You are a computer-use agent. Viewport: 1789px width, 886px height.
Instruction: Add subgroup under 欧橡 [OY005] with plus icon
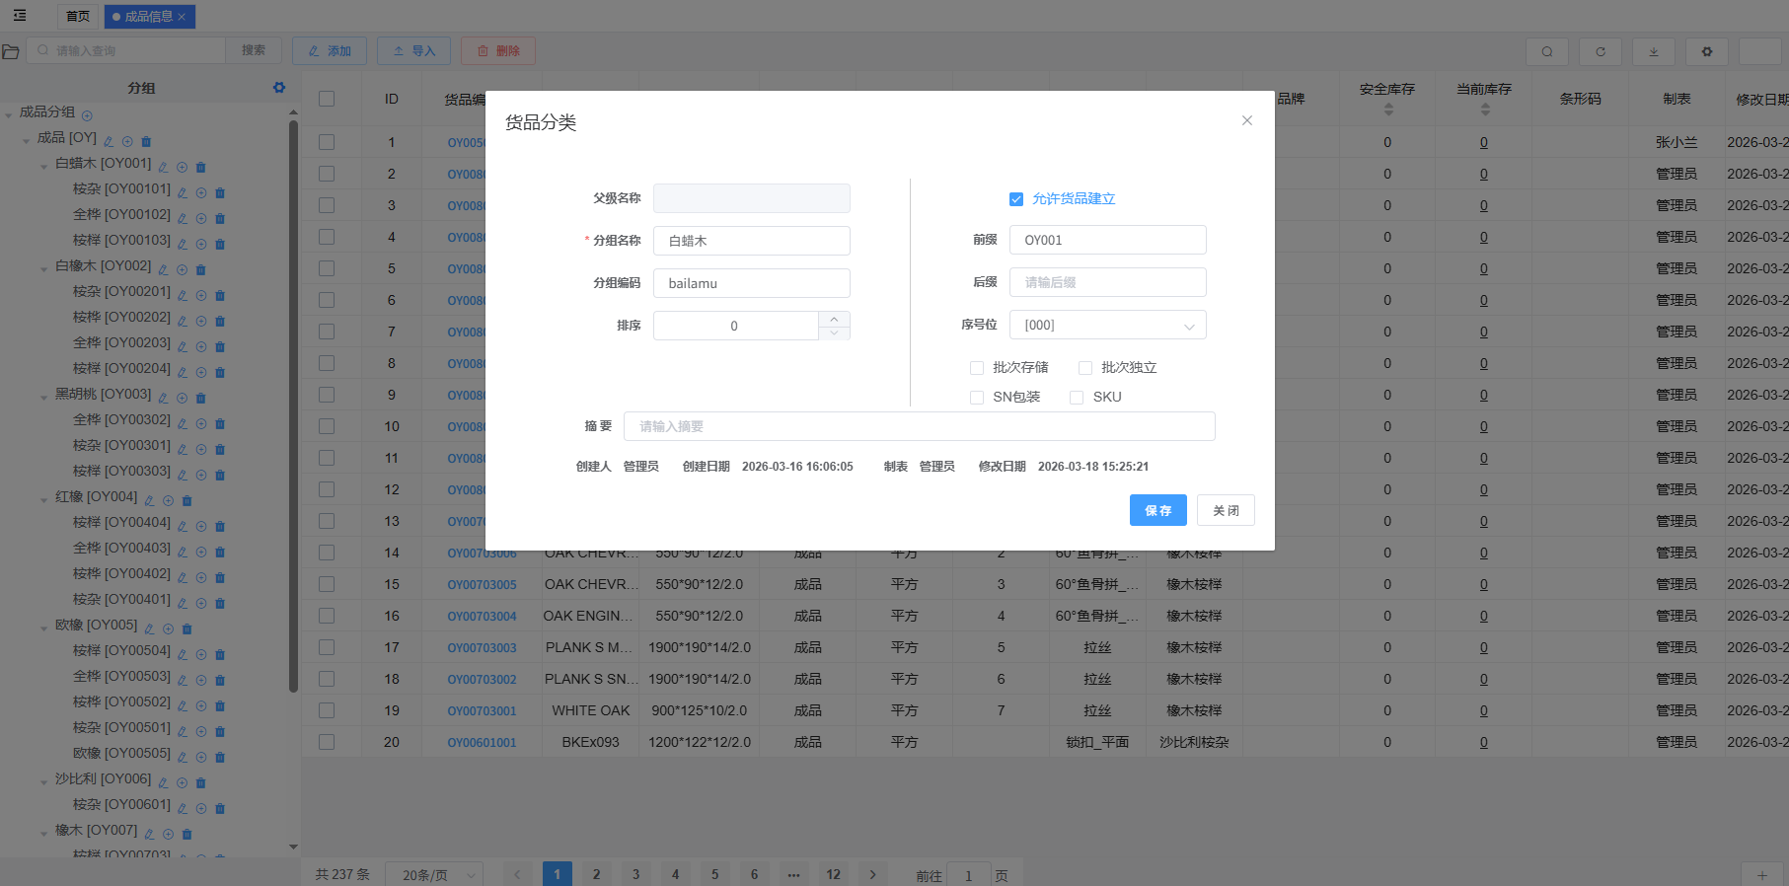169,628
